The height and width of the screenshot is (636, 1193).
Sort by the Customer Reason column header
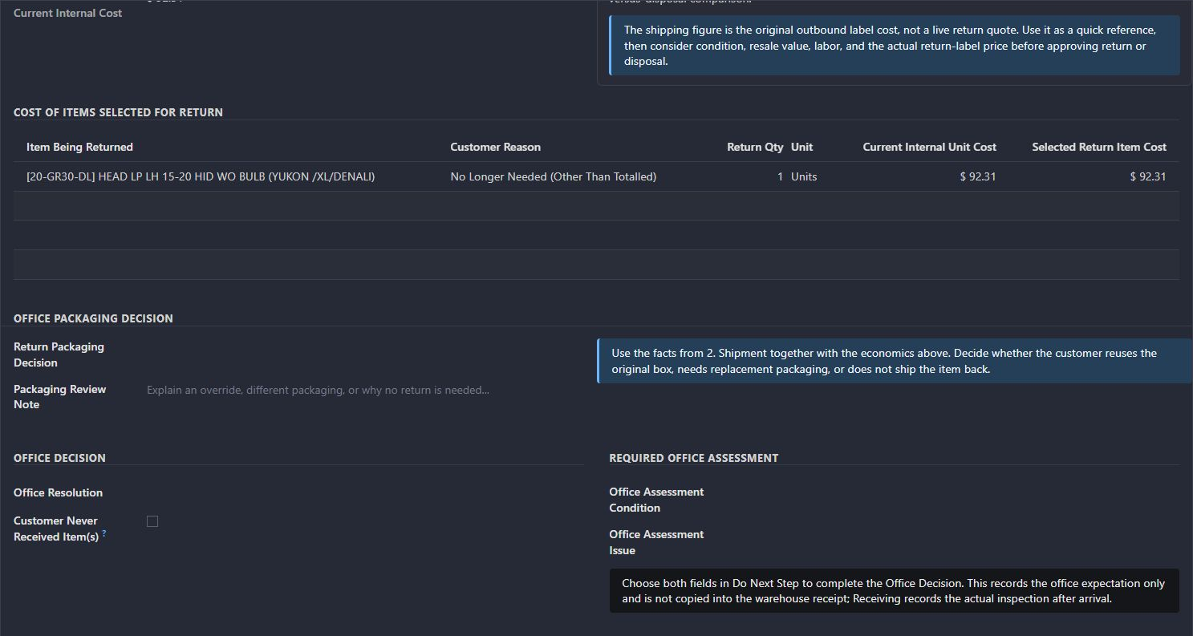[495, 147]
